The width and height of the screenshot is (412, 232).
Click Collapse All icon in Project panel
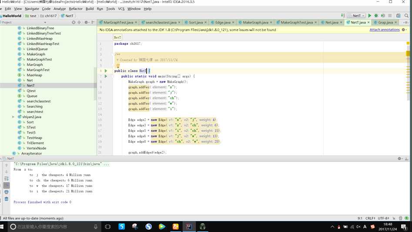(79, 22)
